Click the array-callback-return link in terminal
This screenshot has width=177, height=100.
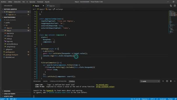coord(105,87)
